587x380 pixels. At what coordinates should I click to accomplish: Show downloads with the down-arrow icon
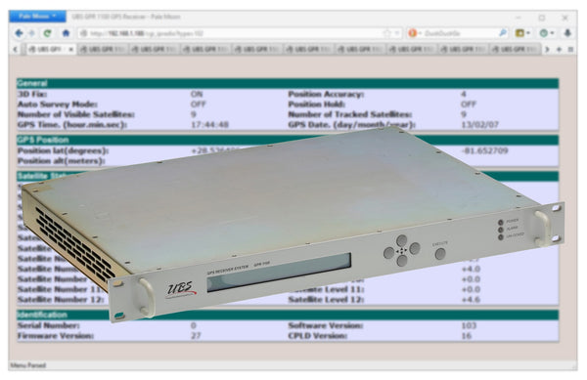tap(567, 33)
